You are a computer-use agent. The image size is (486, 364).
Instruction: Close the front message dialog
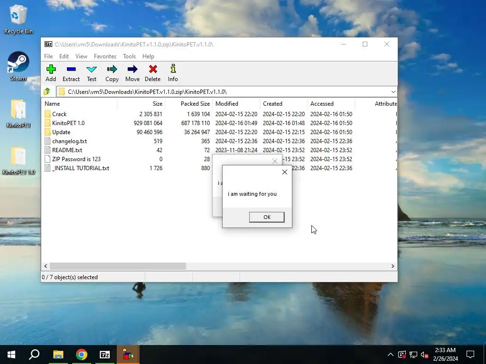pyautogui.click(x=285, y=172)
